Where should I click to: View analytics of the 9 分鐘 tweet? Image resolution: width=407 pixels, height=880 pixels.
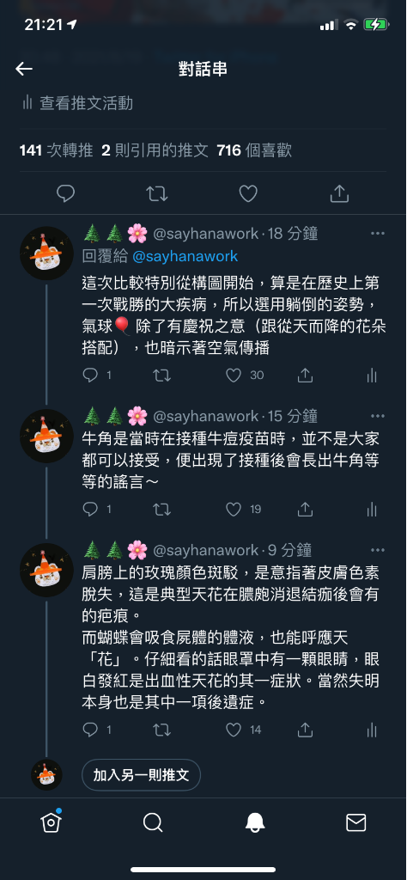coord(372,730)
